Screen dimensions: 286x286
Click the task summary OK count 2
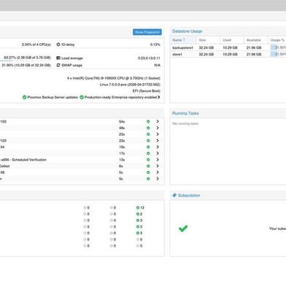pyautogui.click(x=141, y=214)
